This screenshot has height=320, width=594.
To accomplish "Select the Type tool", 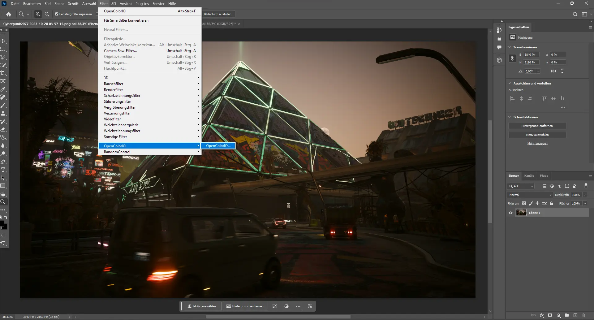I will pos(3,170).
